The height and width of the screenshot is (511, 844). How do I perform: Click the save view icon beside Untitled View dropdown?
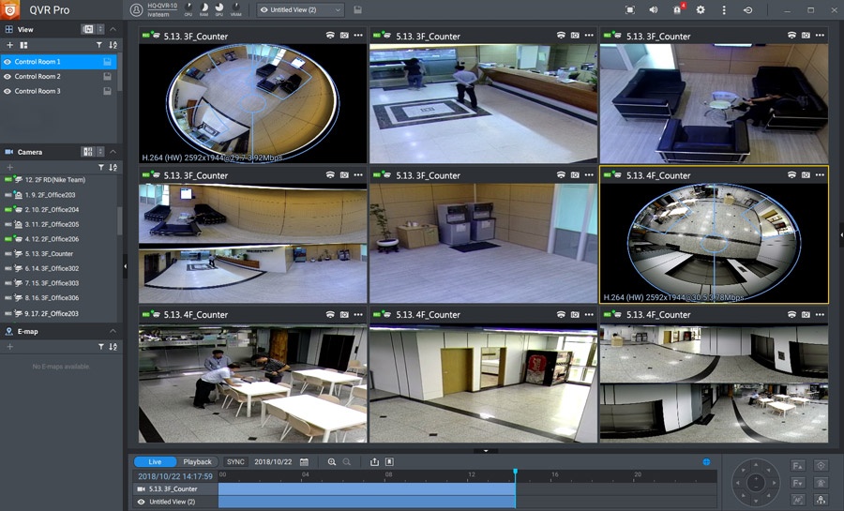tap(358, 10)
